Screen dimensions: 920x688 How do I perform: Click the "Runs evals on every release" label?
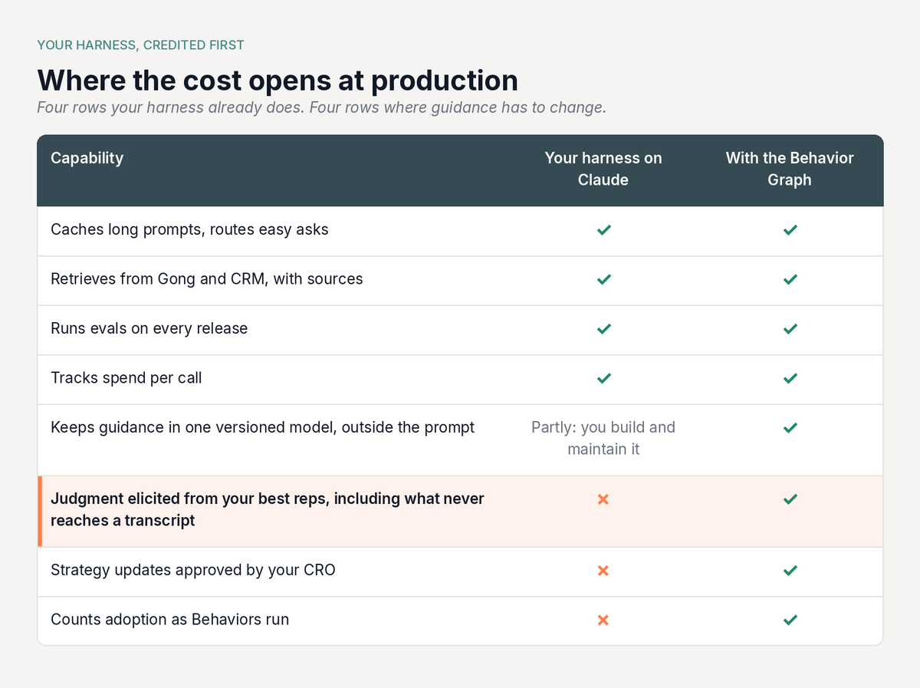149,328
